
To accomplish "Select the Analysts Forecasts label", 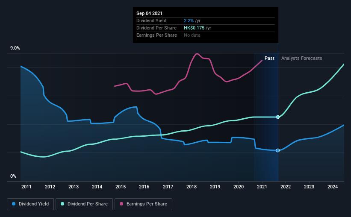I will click(301, 58).
